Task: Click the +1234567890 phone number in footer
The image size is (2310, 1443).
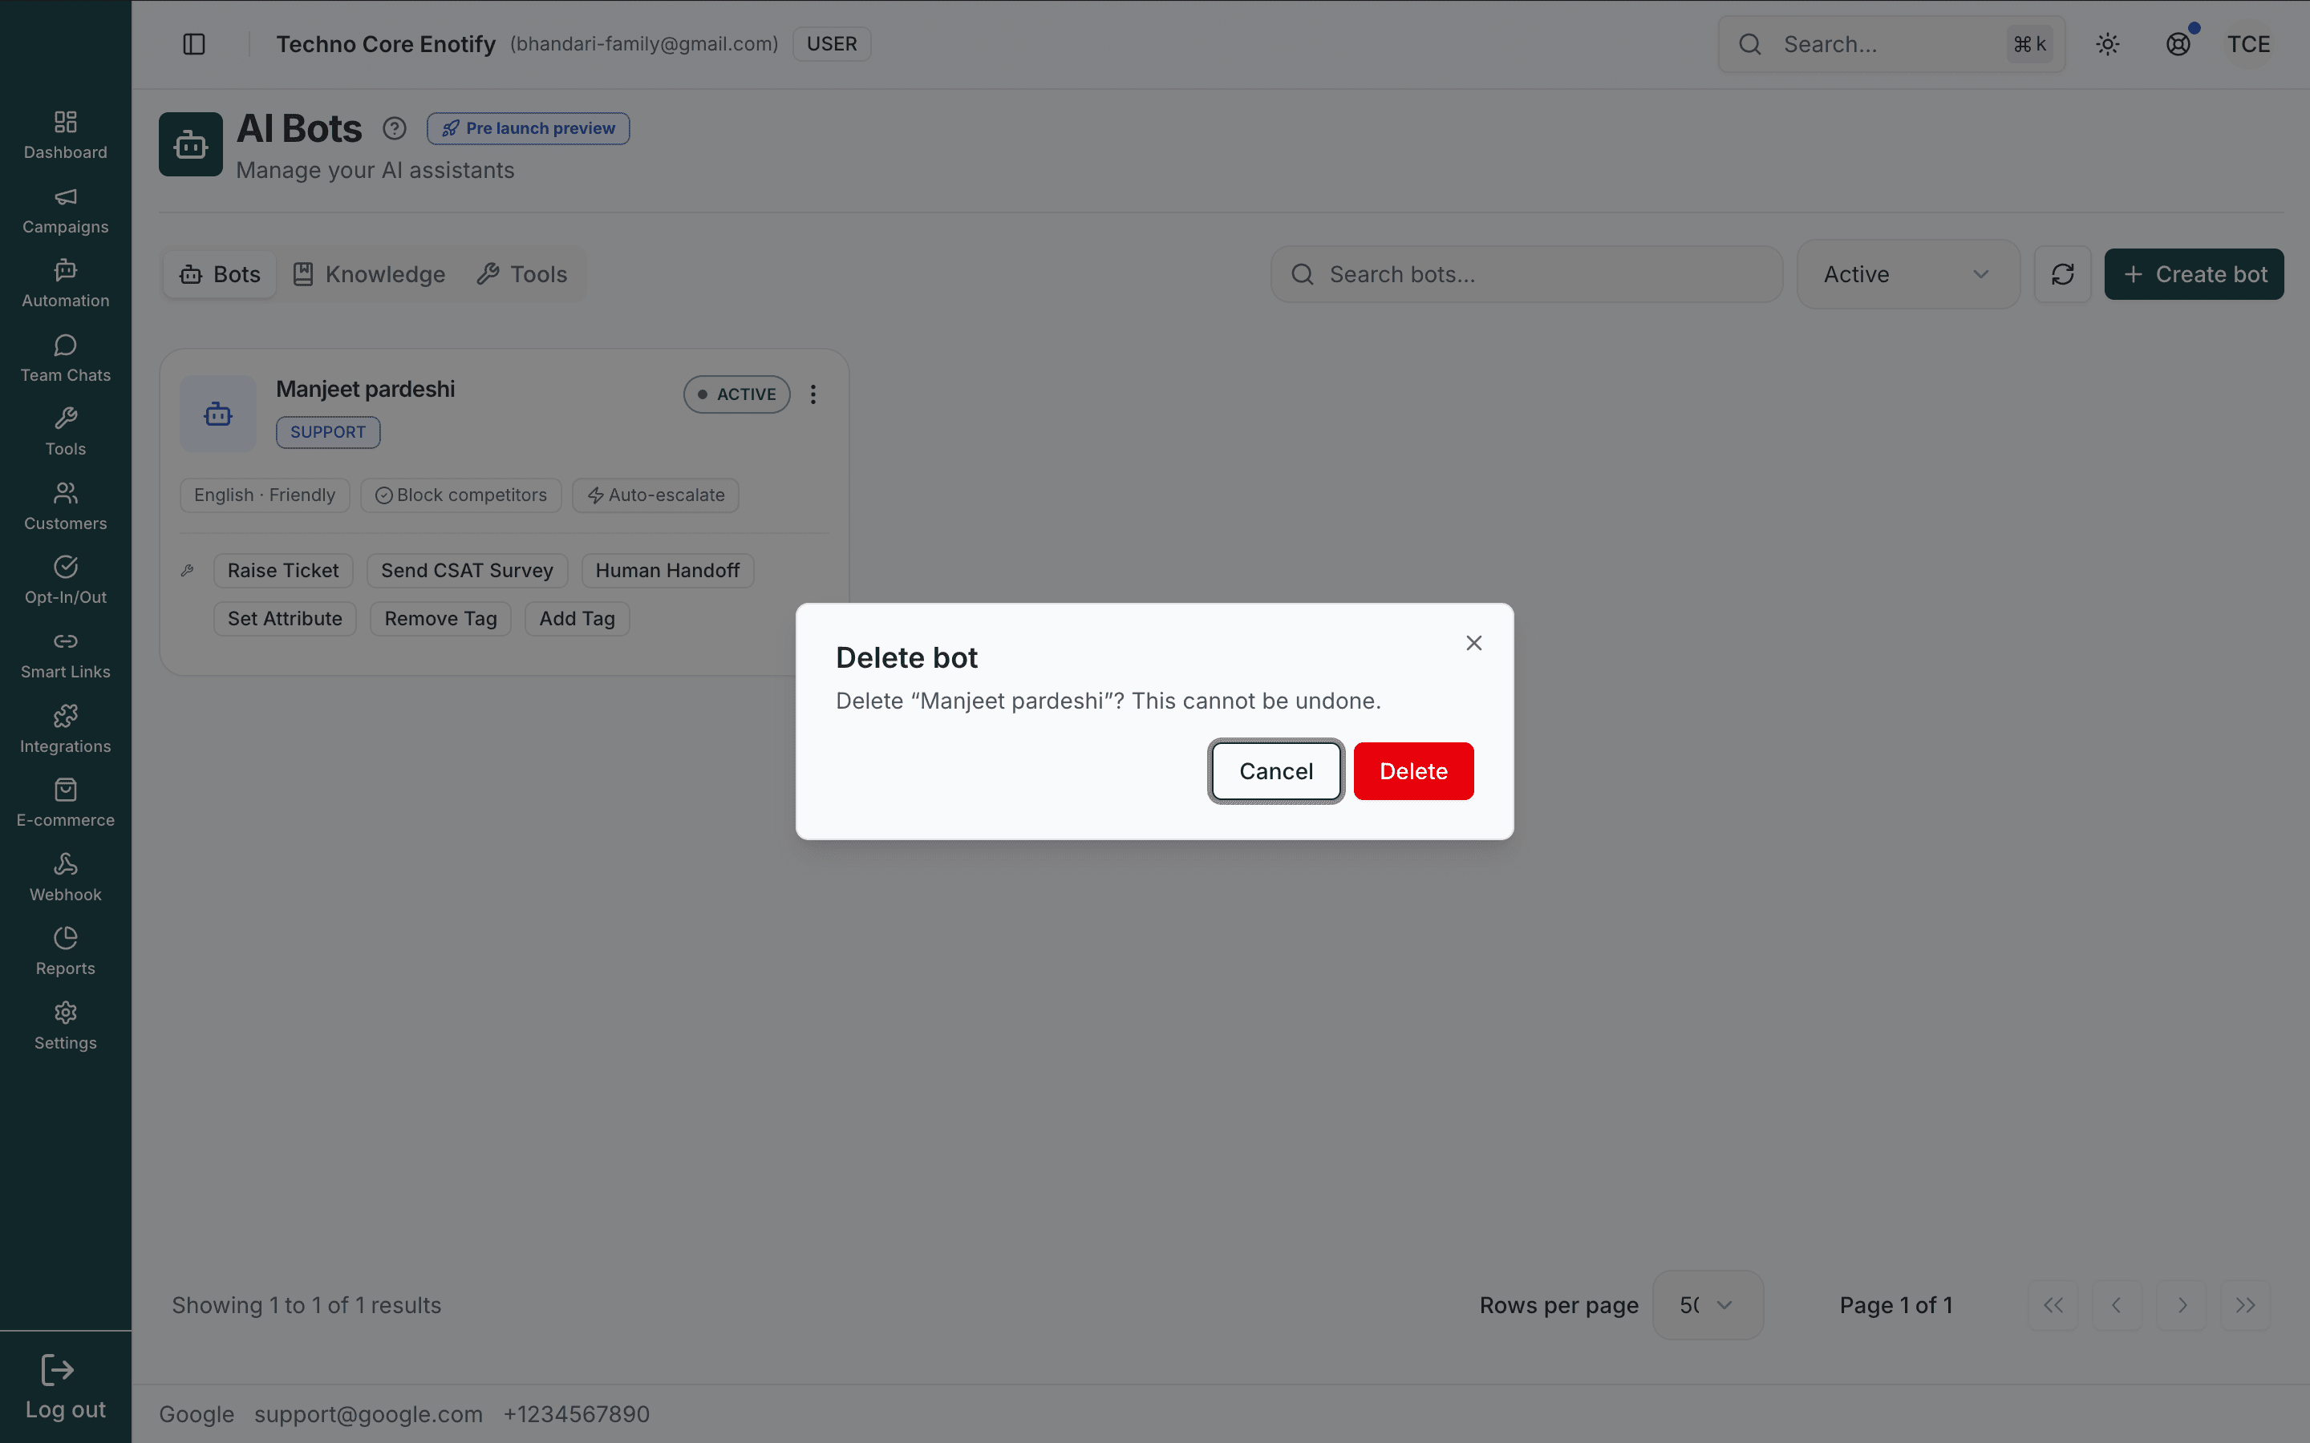Action: [577, 1414]
